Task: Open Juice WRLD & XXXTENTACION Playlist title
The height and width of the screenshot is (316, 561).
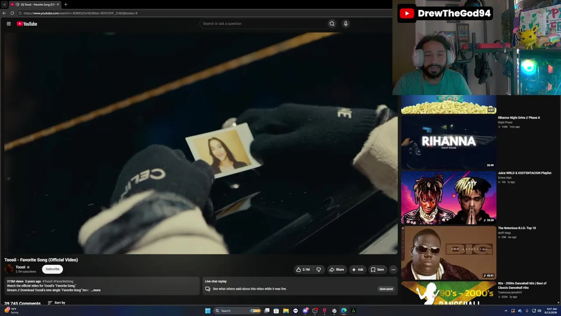Action: point(525,173)
